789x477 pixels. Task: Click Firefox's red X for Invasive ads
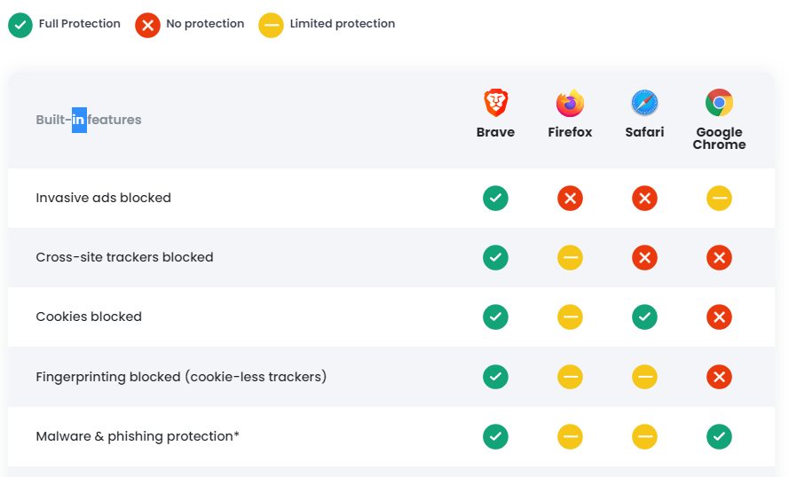(x=570, y=199)
